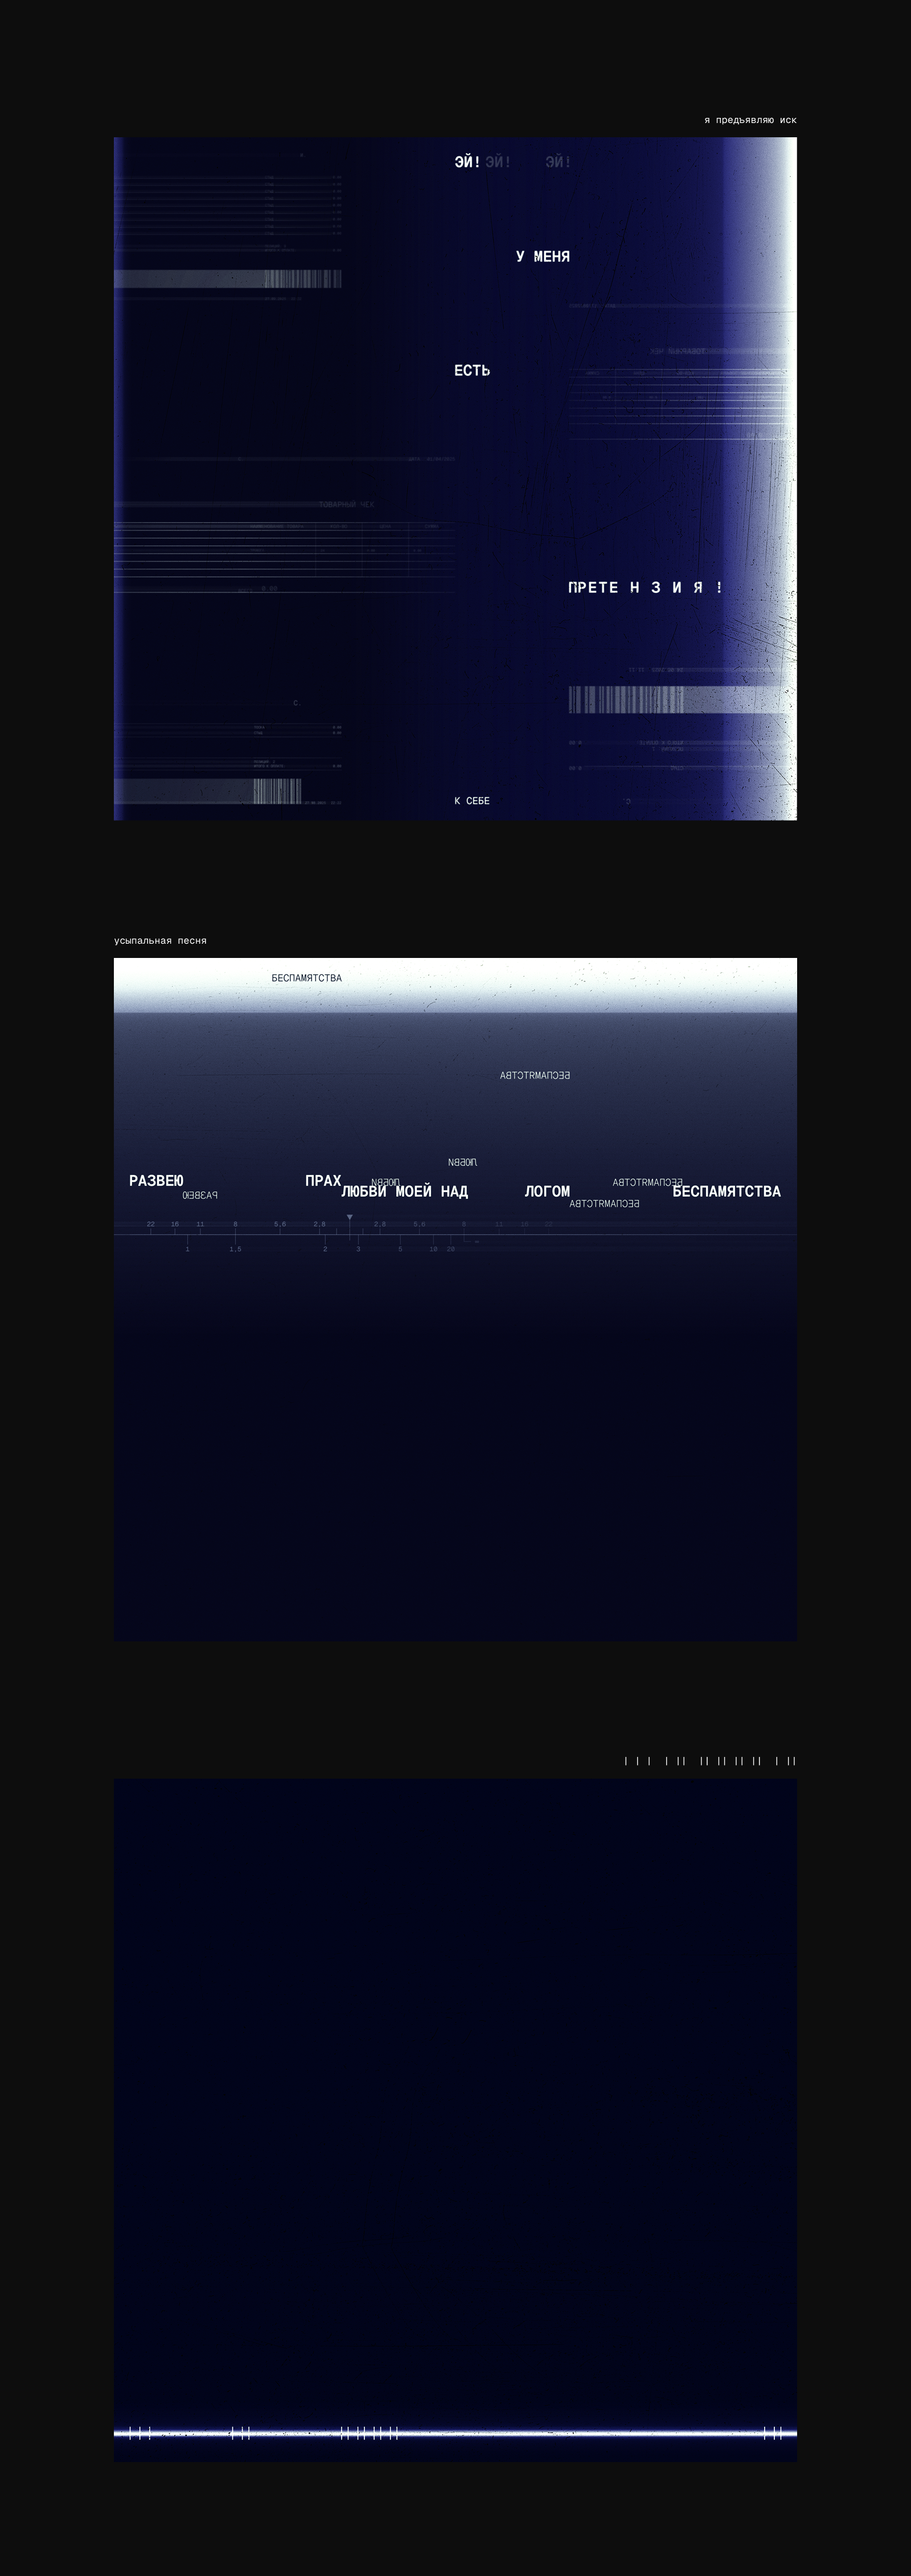The height and width of the screenshot is (2576, 911).
Task: Click the bright white 'ЭЙ!' text
Action: coord(467,162)
